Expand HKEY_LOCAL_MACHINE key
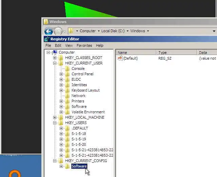 pyautogui.click(x=55, y=118)
